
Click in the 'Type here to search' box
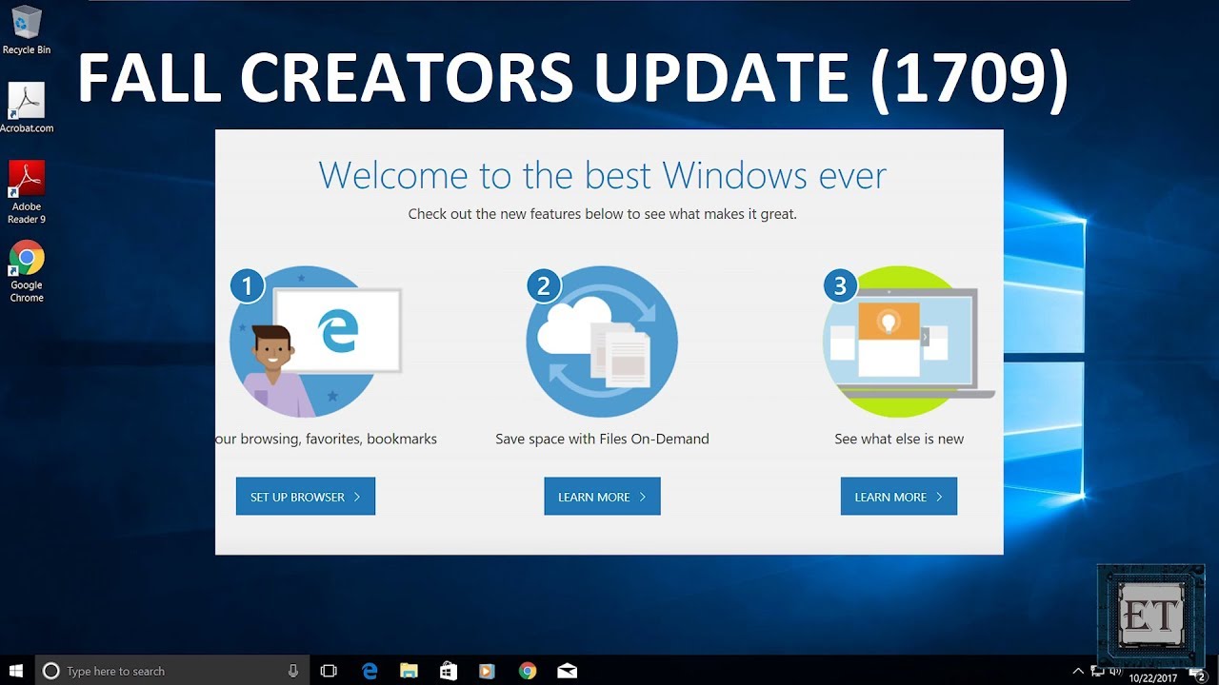coord(172,671)
